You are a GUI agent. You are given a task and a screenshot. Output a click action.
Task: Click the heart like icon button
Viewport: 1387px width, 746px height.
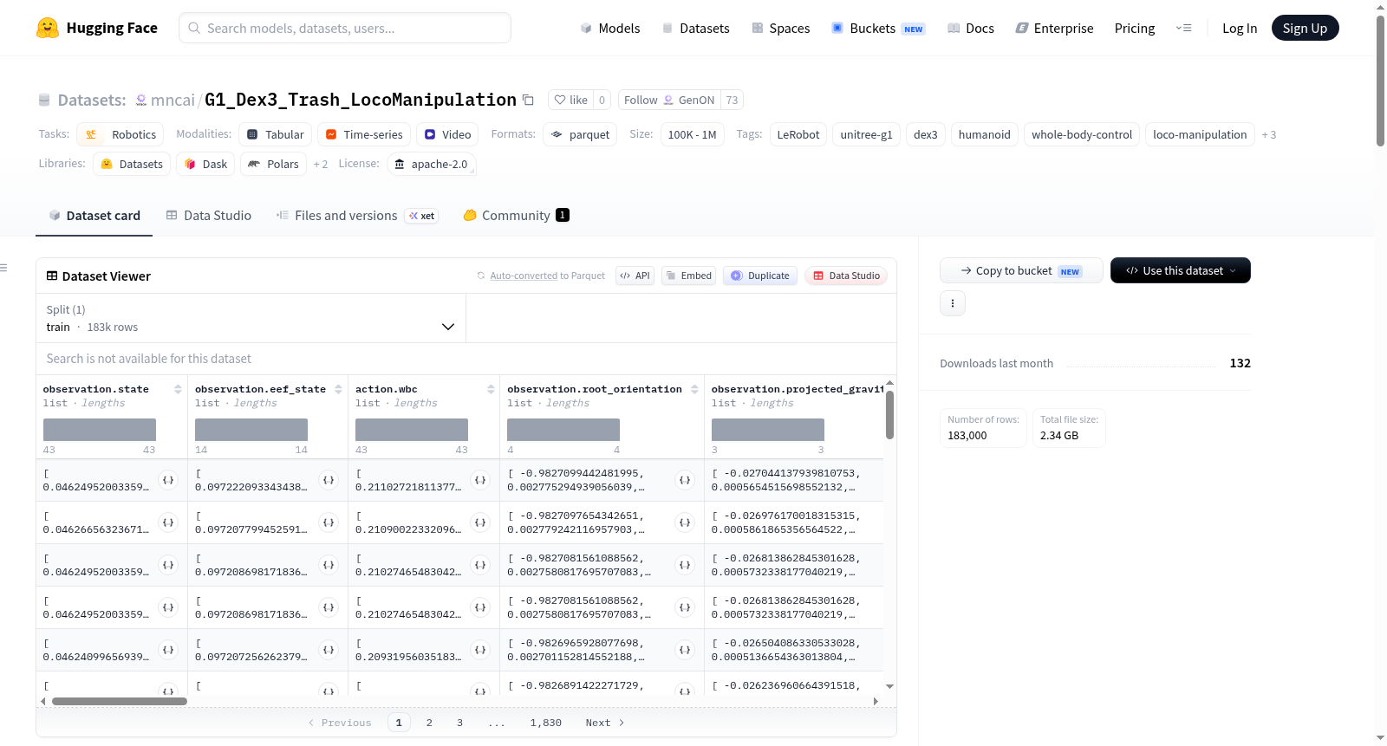[x=571, y=100]
